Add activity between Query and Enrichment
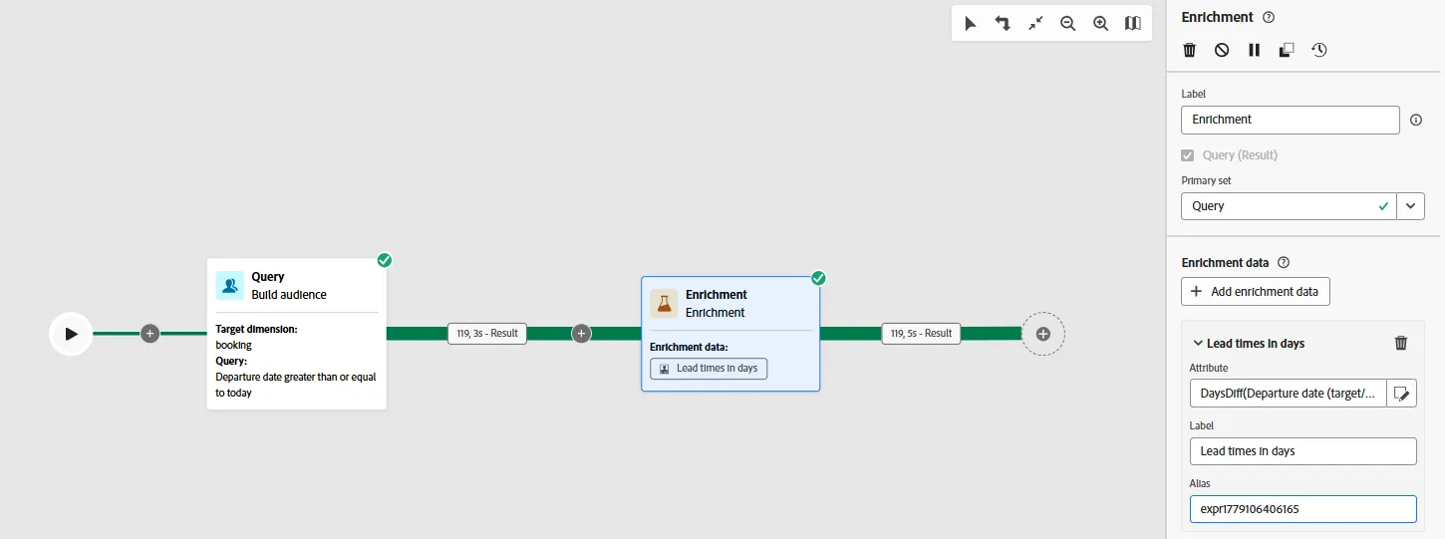 pyautogui.click(x=582, y=334)
